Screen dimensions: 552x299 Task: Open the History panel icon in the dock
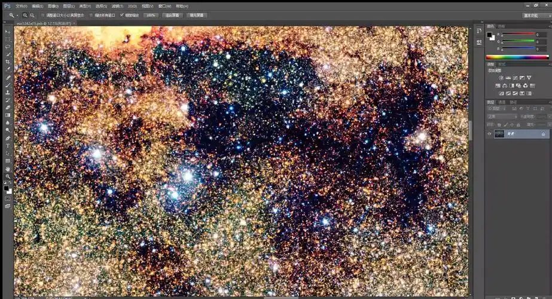pos(479,31)
